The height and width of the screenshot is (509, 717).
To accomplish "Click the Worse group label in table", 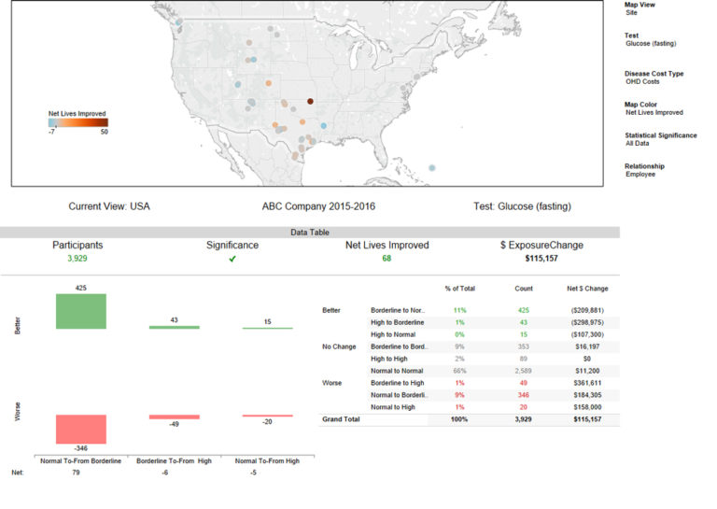I will coord(331,383).
